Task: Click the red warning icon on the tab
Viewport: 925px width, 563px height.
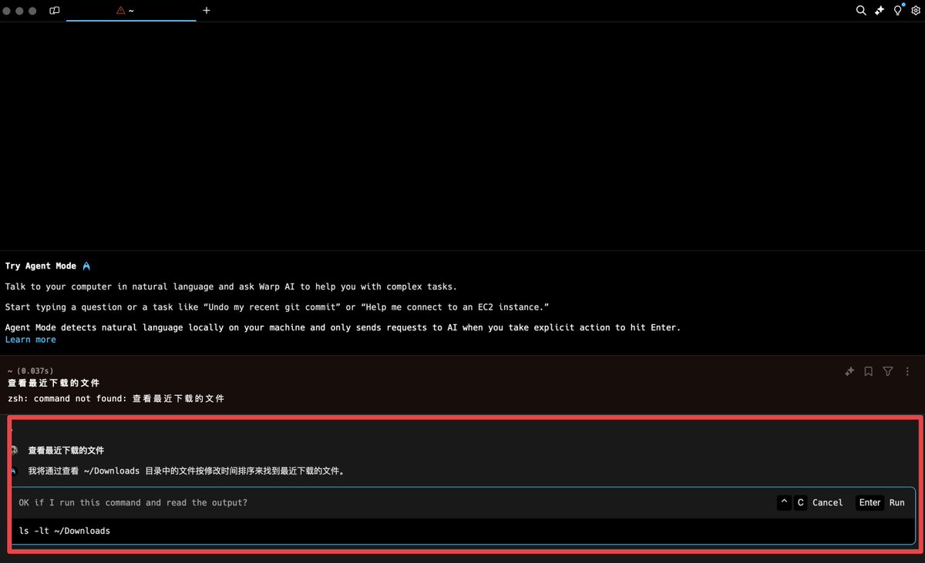Action: tap(121, 11)
